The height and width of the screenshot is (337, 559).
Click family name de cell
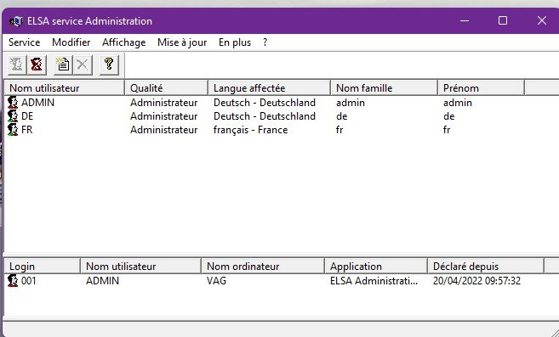(341, 116)
